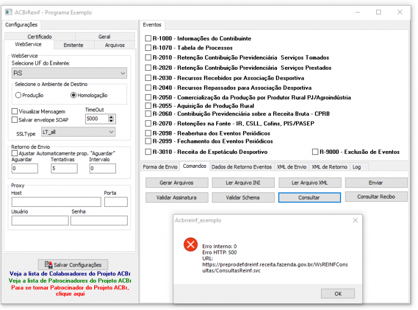Check R-2030 Recursos Recebidos por Associação Desportiva

[x=148, y=78]
